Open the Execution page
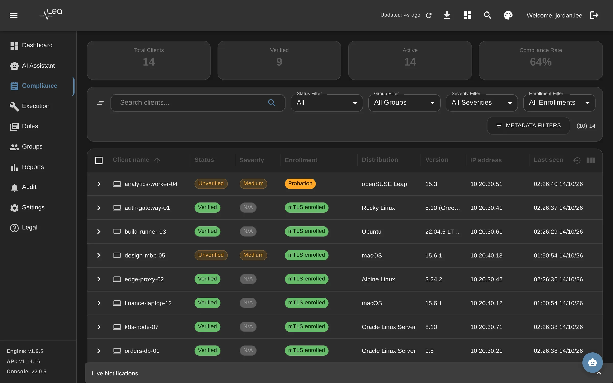 (x=38, y=106)
